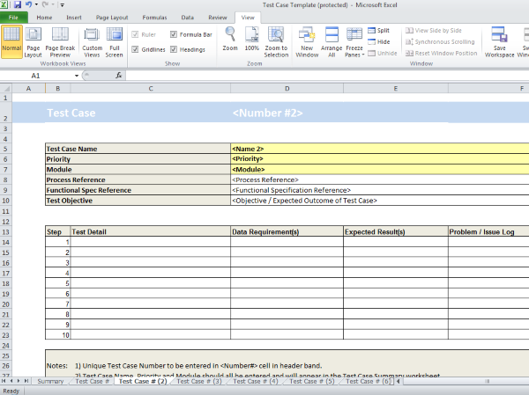The image size is (529, 395).
Task: Click Arrange All windows
Action: tap(332, 41)
